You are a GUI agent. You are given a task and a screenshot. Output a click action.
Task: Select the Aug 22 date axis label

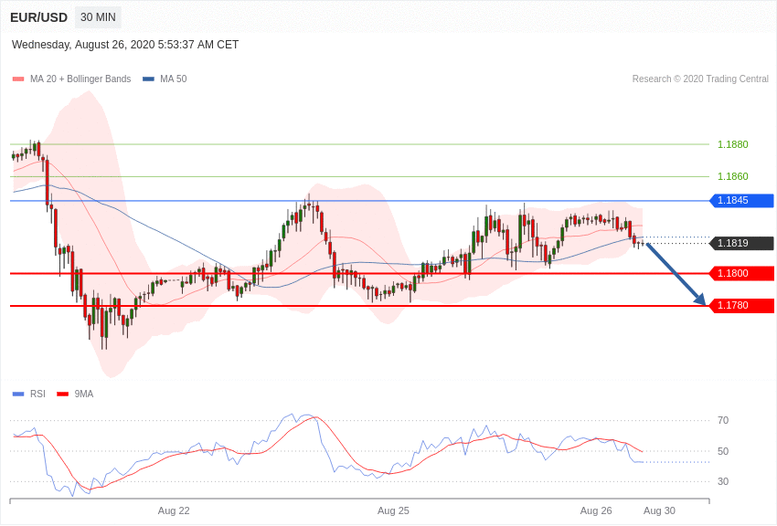pos(174,510)
